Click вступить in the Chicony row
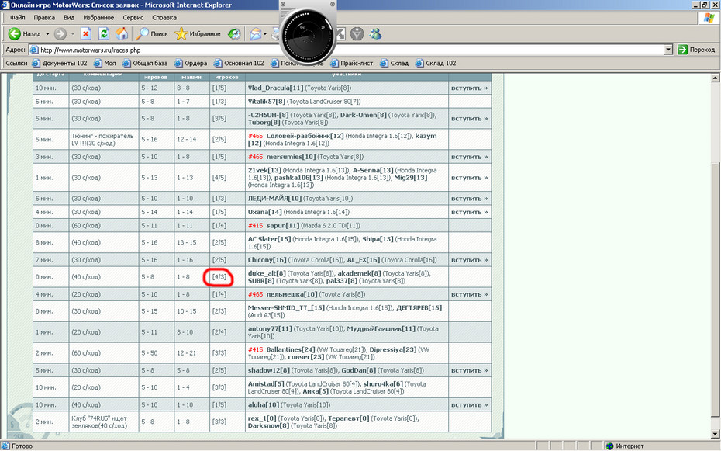The image size is (721, 451). [x=470, y=260]
